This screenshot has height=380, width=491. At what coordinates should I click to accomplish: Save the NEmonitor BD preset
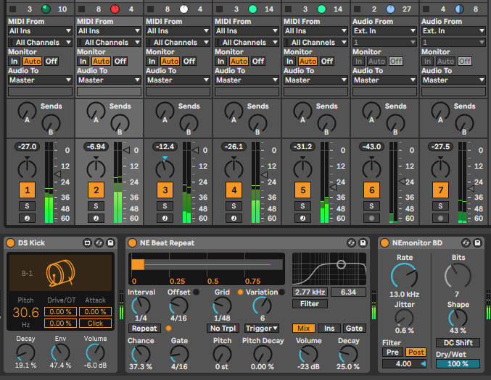pos(476,243)
